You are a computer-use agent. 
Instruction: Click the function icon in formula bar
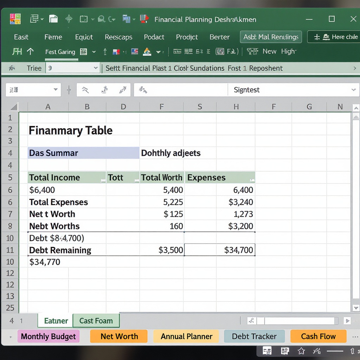(143, 90)
